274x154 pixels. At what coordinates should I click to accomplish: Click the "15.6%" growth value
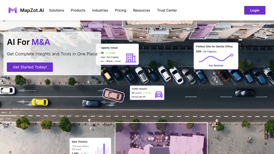tap(112, 53)
